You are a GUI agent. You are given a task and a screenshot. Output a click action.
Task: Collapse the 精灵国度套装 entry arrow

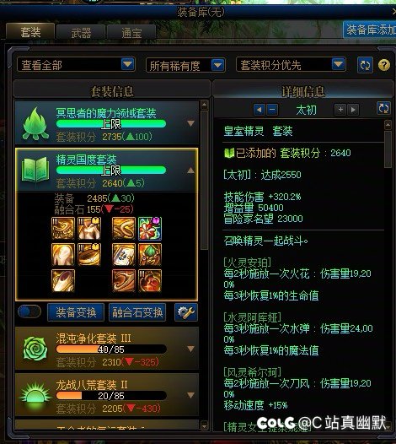[x=190, y=171]
